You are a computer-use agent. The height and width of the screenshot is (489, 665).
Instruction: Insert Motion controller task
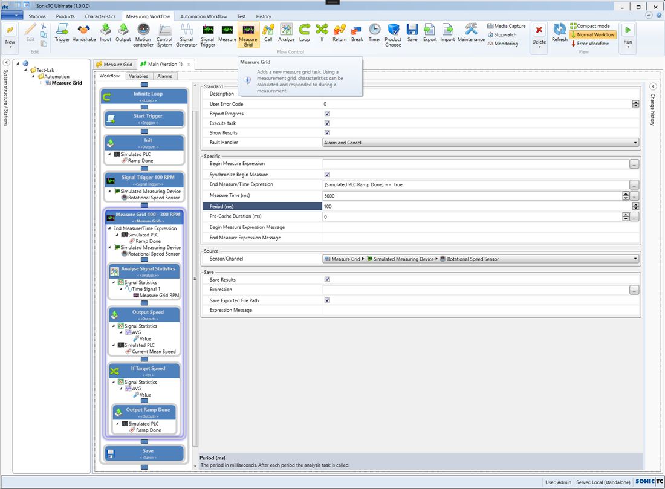click(143, 35)
